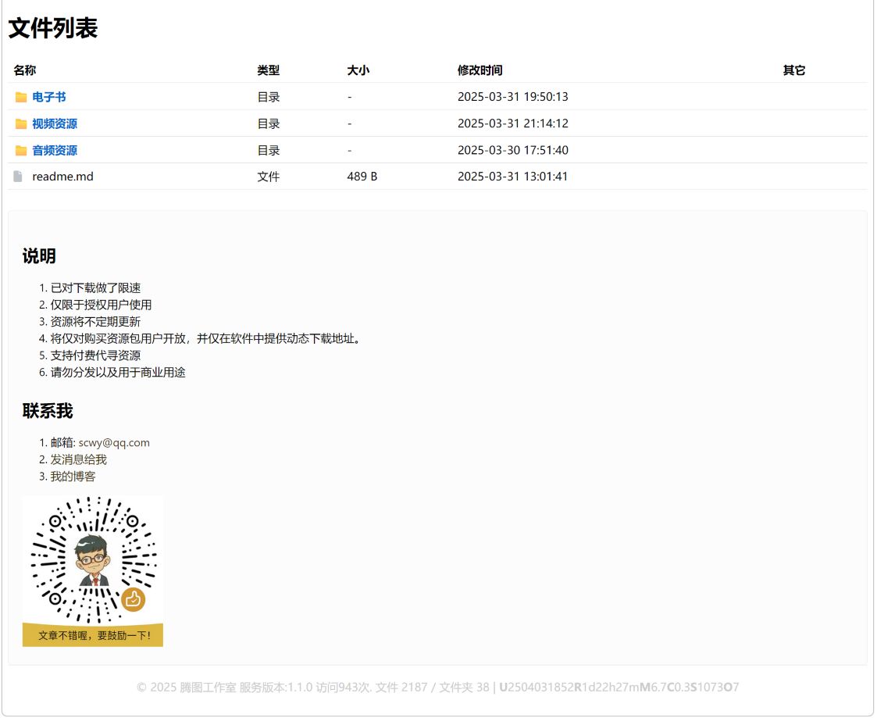The height and width of the screenshot is (718, 877).
Task: Click the scwy@qq.com email address
Action: click(114, 442)
